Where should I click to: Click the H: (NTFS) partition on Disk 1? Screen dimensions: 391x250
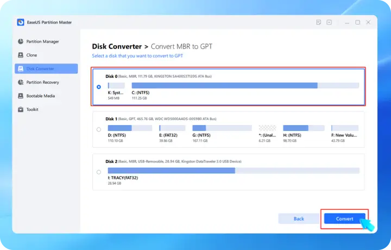pyautogui.click(x=304, y=128)
